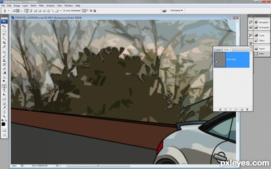Change screen mode from toolbox bottom
Viewport: 271px width, 169px height.
pos(4,135)
